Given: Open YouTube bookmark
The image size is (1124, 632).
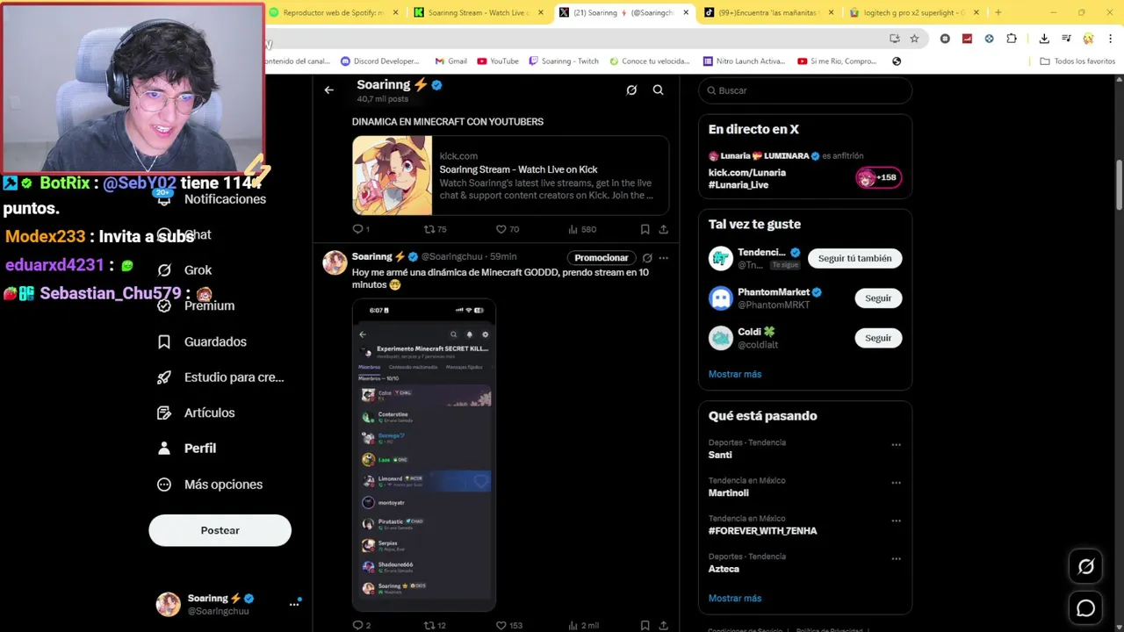Looking at the screenshot, I should 498,61.
